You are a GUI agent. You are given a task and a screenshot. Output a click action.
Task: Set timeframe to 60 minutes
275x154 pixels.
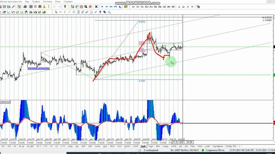(160, 7)
